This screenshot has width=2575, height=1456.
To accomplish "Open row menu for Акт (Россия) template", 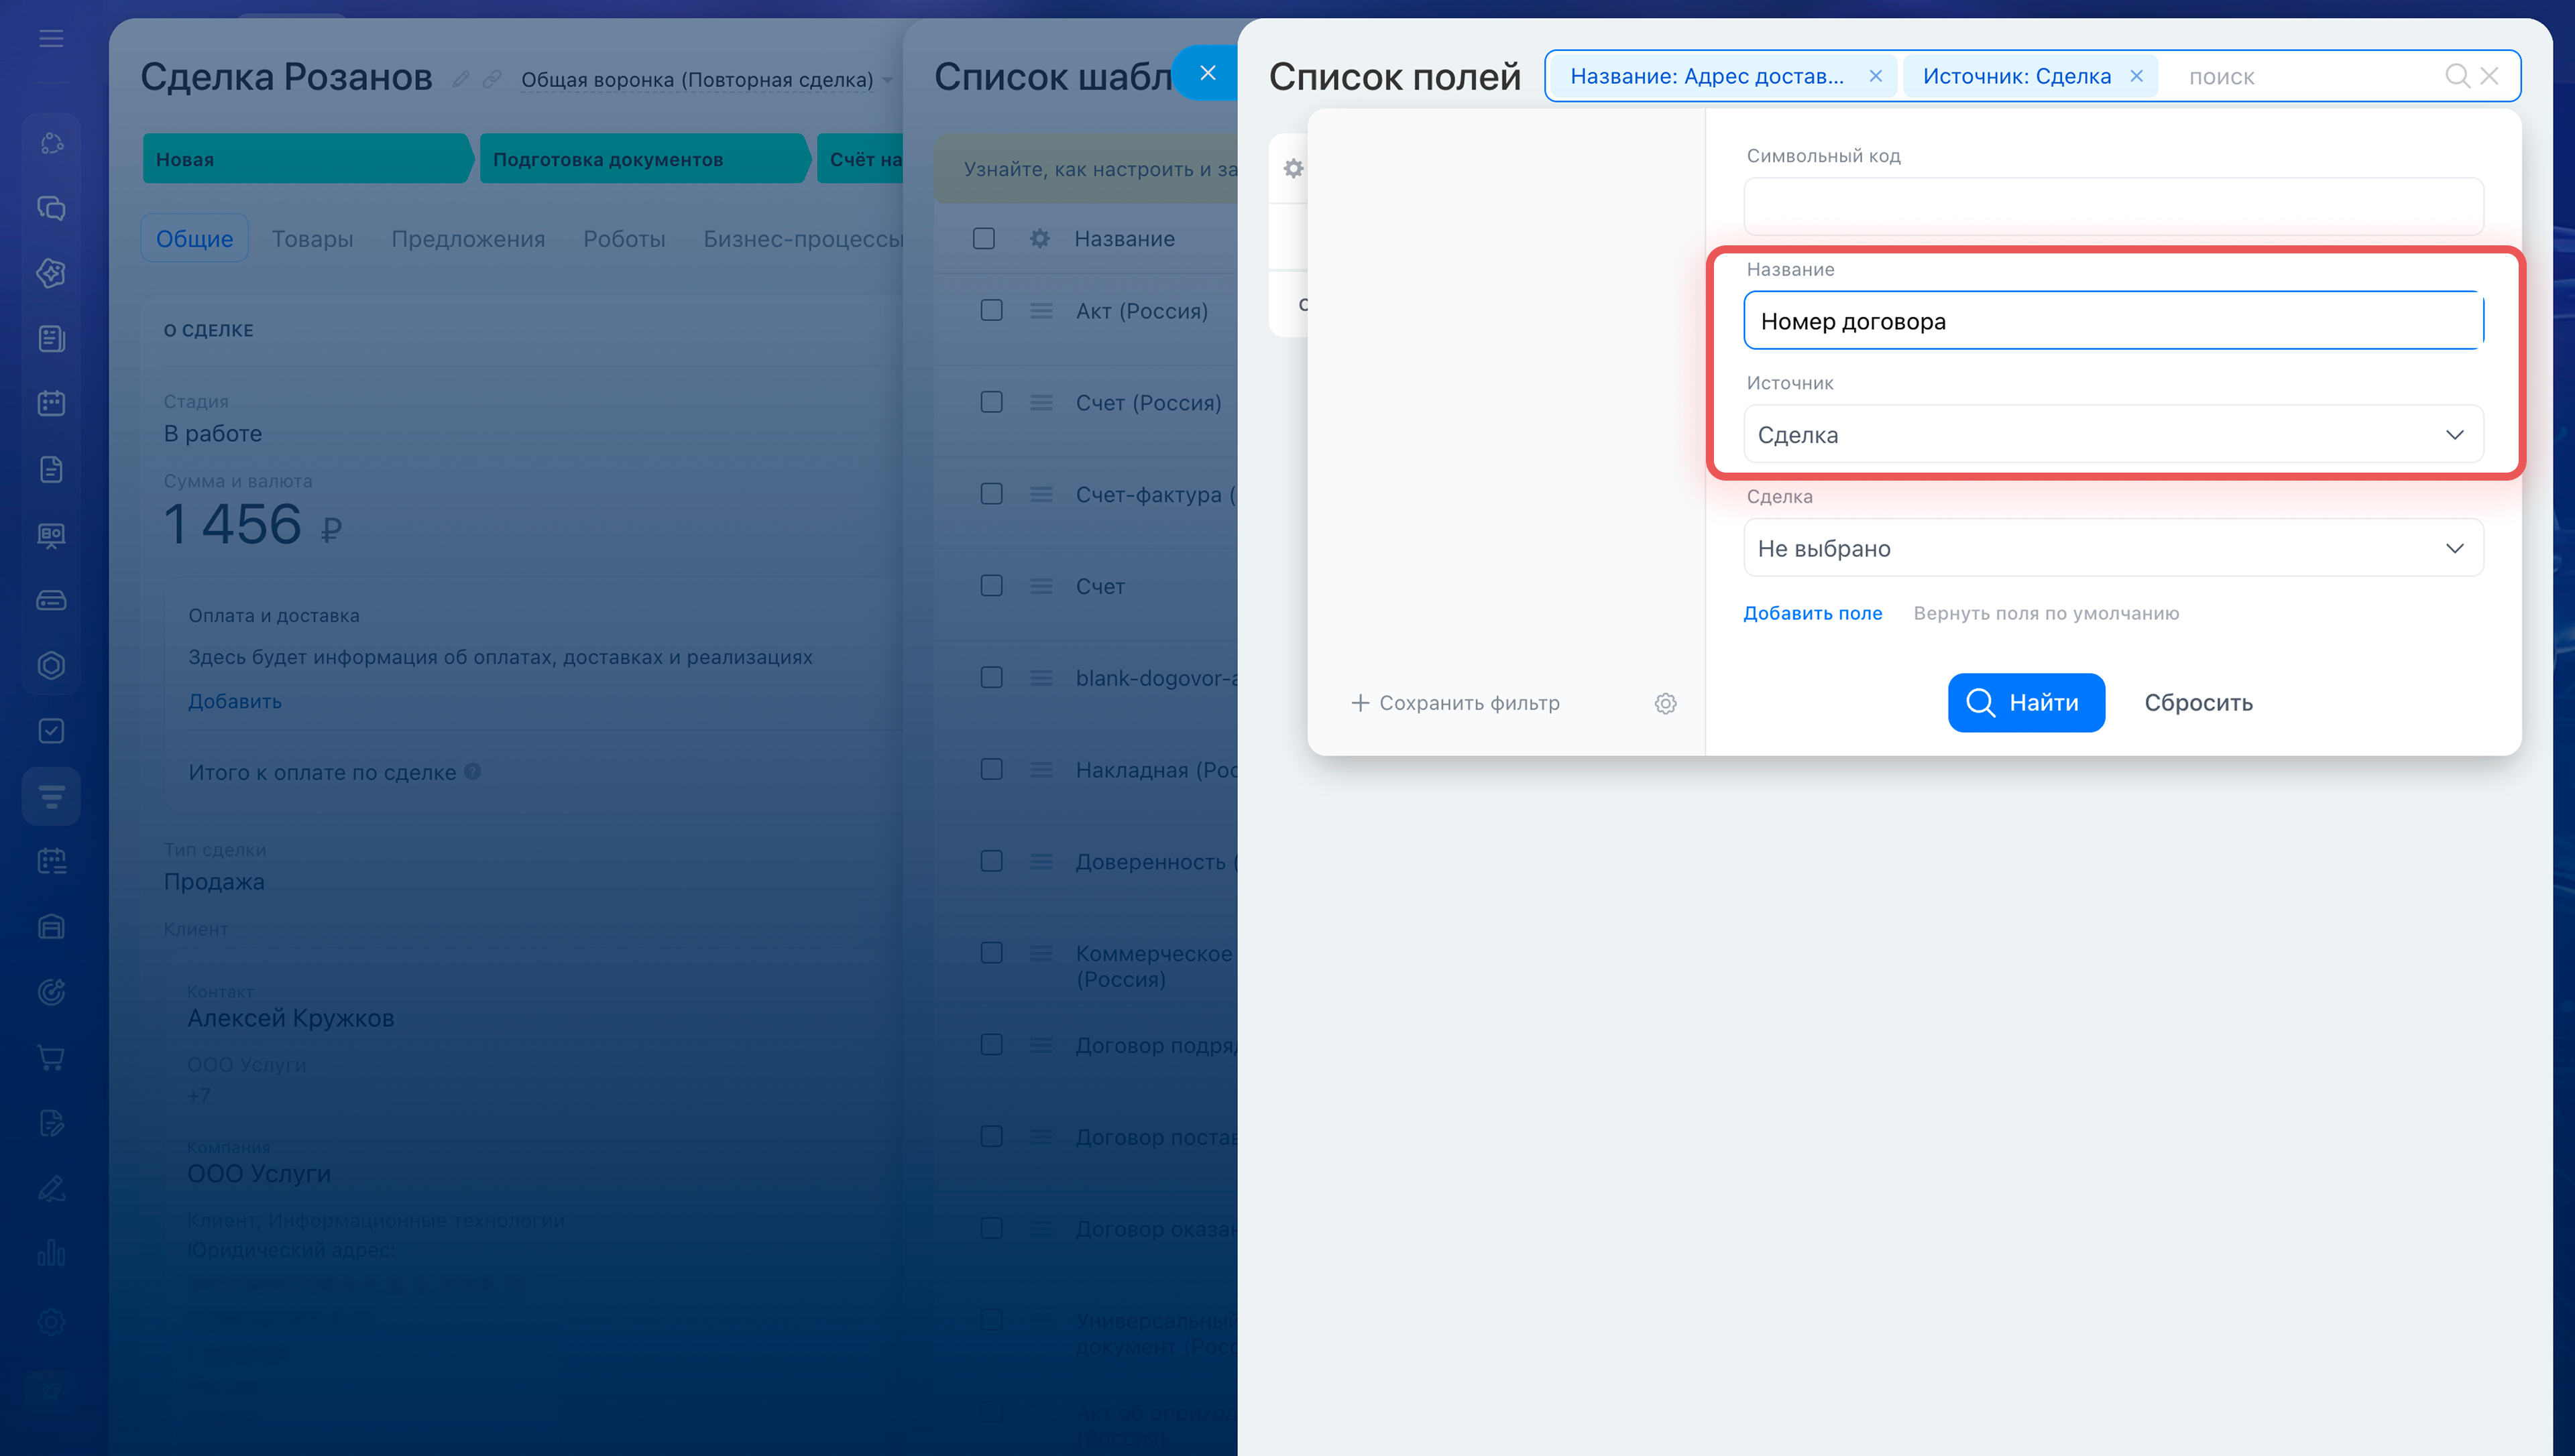I will coord(1041,311).
